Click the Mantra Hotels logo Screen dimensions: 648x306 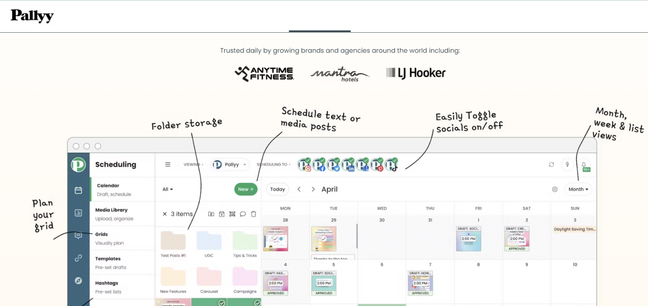[x=340, y=74]
